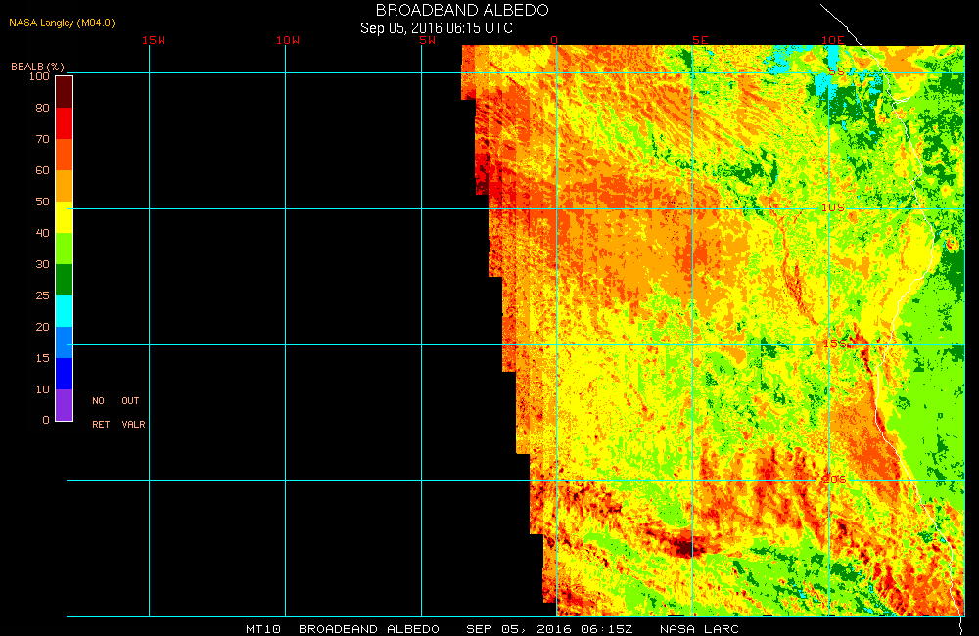Click the 20S latitude label
This screenshot has width=979, height=636.
click(x=835, y=479)
